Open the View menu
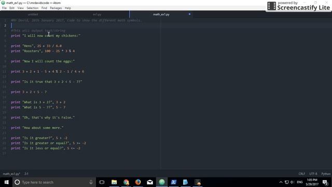 21,8
